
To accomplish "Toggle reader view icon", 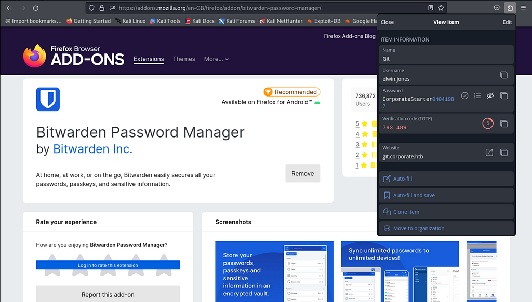I will tap(431, 8).
